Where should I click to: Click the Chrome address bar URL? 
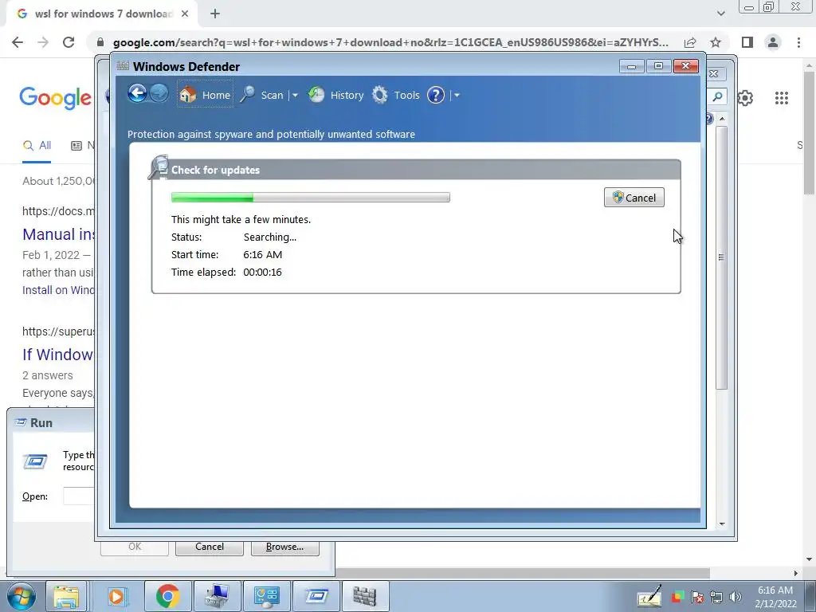click(390, 42)
